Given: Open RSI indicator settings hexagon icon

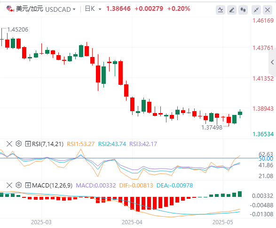Looking at the screenshot, I should pyautogui.click(x=18, y=144).
